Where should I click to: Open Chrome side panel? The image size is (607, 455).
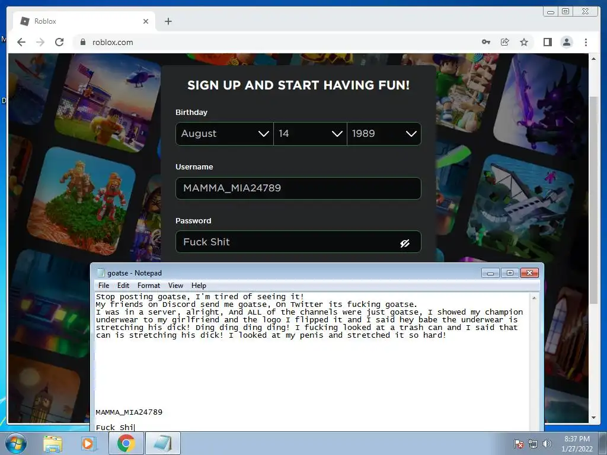[547, 42]
